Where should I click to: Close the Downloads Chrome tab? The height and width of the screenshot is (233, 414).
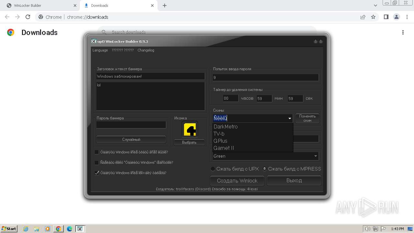[152, 6]
